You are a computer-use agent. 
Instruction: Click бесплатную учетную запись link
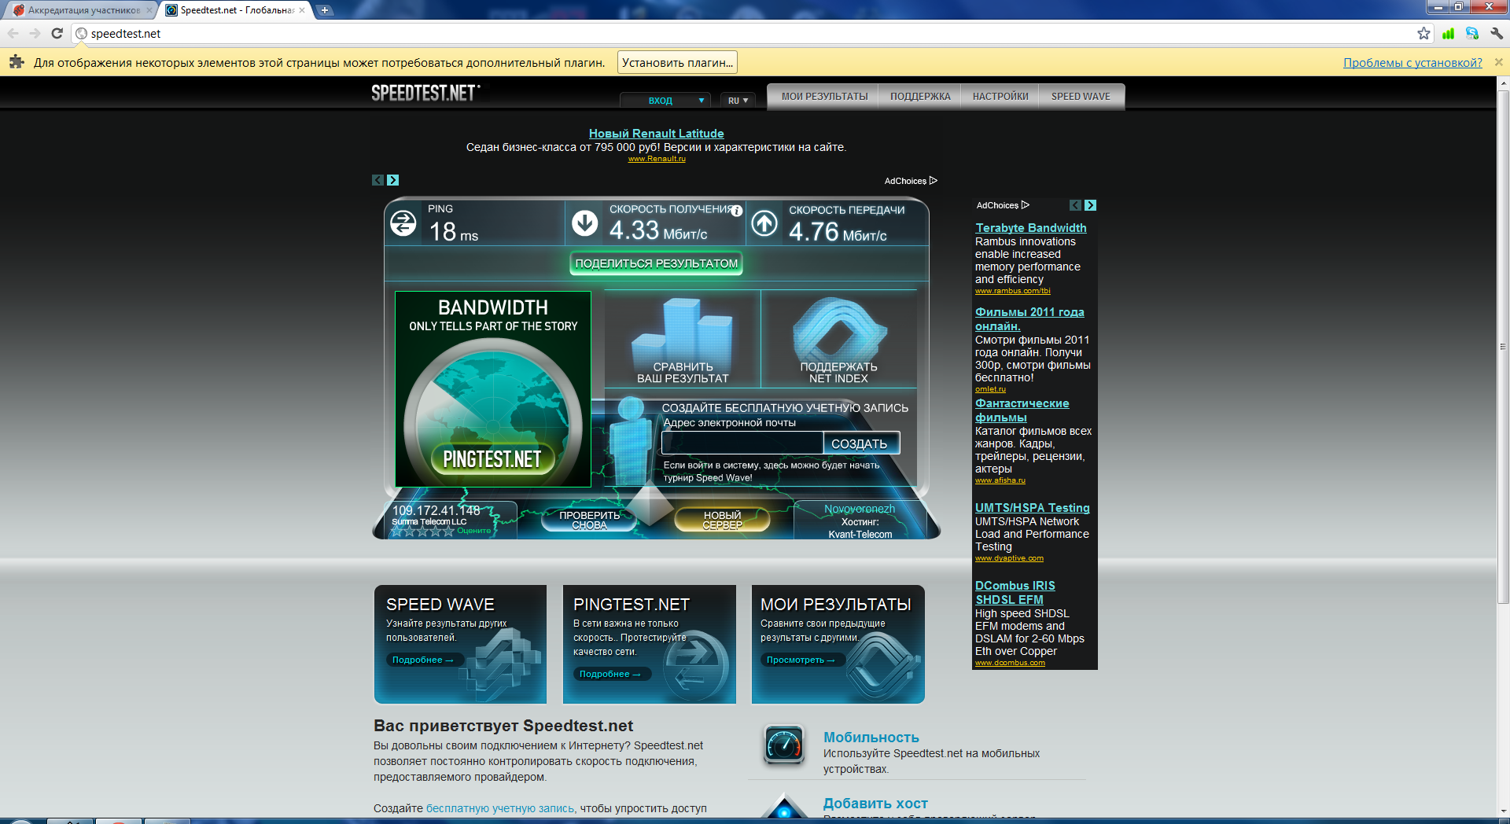[x=501, y=808]
